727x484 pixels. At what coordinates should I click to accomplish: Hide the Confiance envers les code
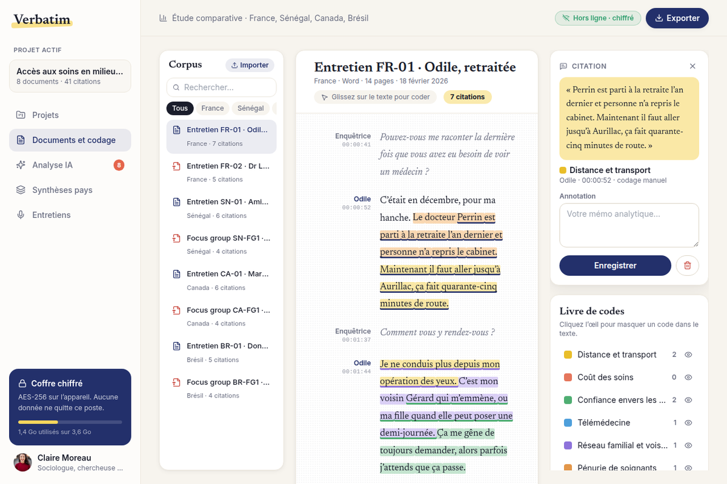688,400
